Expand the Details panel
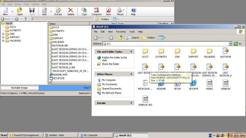 pyautogui.click(x=131, y=103)
